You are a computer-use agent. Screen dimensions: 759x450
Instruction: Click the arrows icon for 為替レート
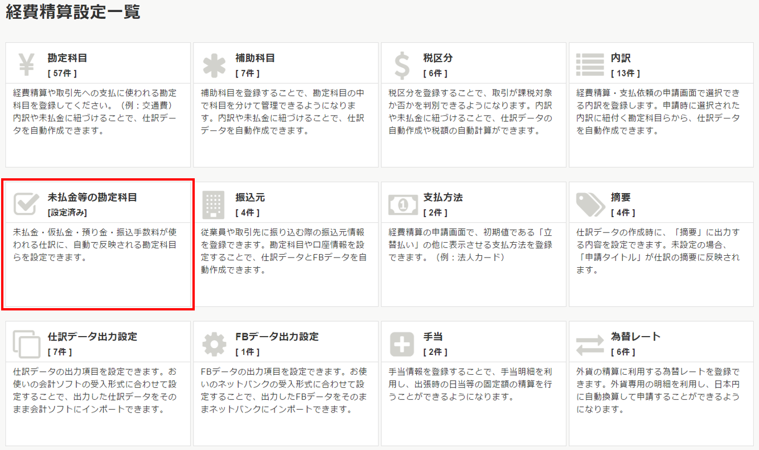[x=590, y=344]
